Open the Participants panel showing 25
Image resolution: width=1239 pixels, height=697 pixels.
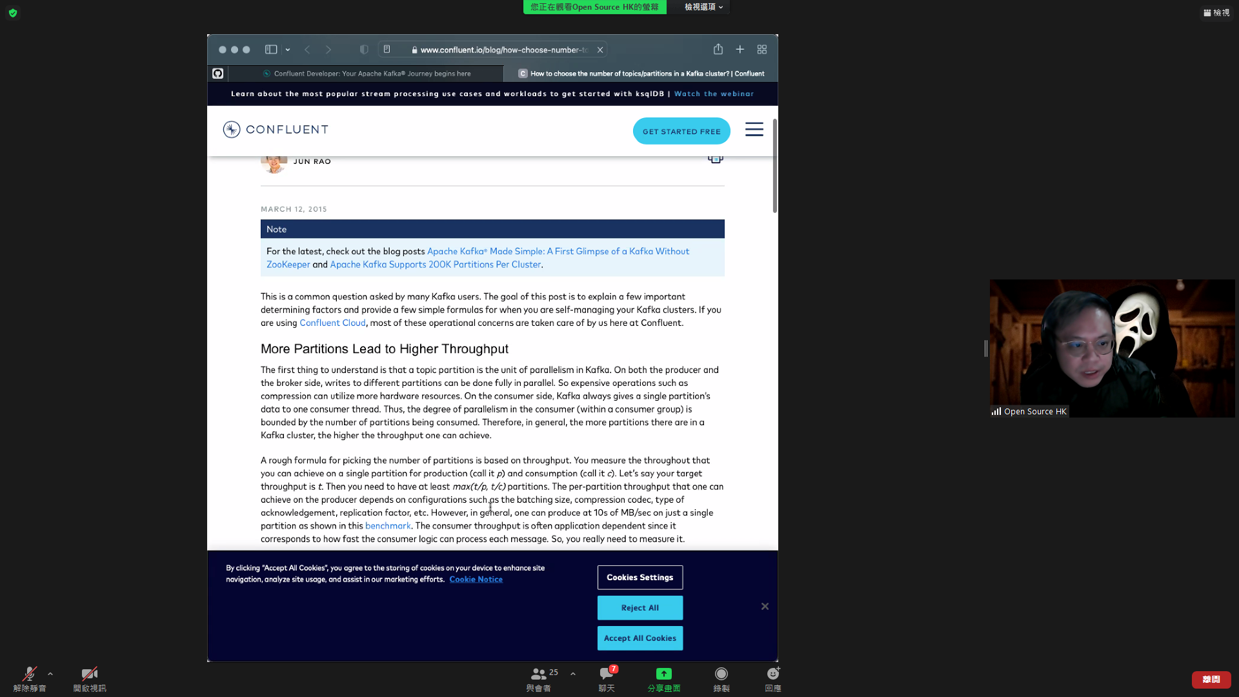[x=542, y=679]
